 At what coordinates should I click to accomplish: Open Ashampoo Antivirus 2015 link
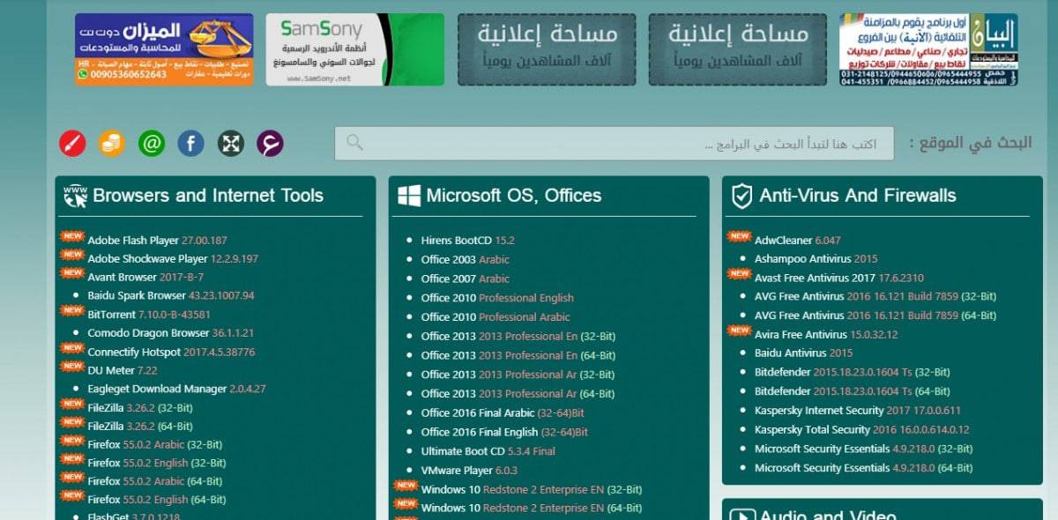point(816,259)
